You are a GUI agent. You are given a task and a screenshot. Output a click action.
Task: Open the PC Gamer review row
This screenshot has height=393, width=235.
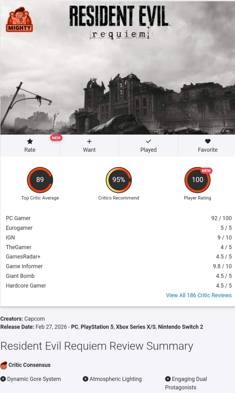[x=119, y=218]
